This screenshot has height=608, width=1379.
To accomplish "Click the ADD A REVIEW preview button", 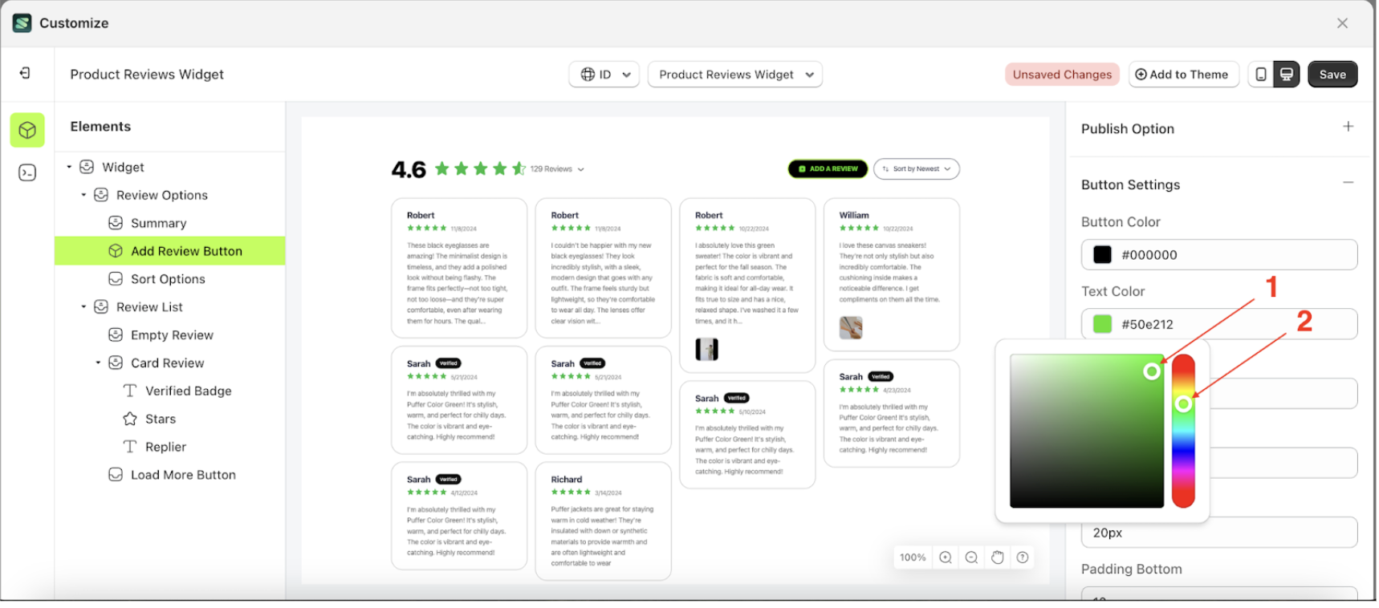I will (x=828, y=169).
